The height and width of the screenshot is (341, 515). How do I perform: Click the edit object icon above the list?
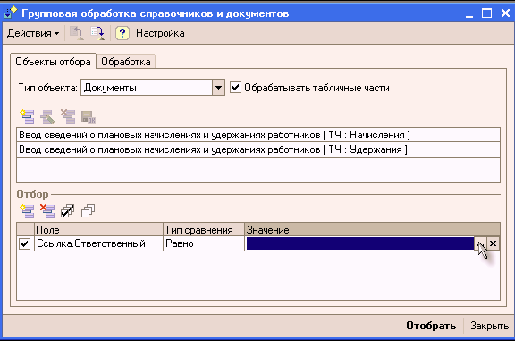click(x=47, y=116)
